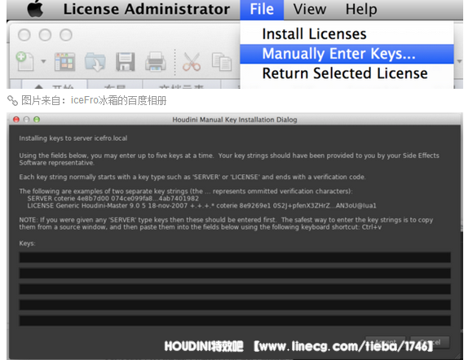464x360 pixels.
Task: Zoom the Houdini key installation dialog
Action: (37, 120)
